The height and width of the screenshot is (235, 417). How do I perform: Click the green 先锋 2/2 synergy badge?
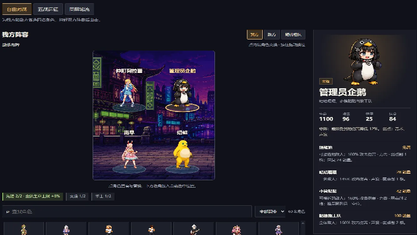(33, 196)
